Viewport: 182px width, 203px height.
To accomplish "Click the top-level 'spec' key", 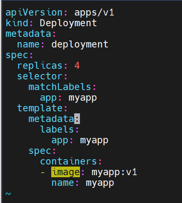I will coord(17,56).
